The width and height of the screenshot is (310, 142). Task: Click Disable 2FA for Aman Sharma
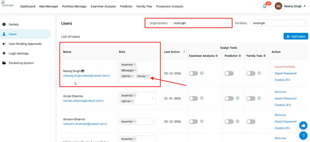tap(282, 105)
